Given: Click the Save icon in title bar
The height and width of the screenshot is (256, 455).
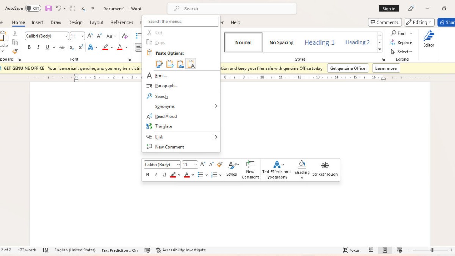Looking at the screenshot, I should pyautogui.click(x=48, y=8).
